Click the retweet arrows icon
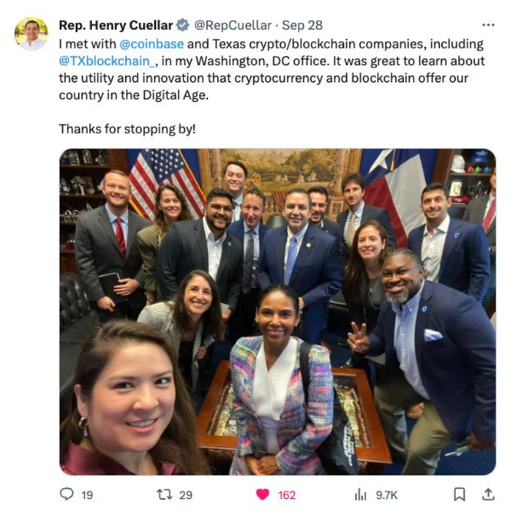This screenshot has height=521, width=518. coord(164,494)
